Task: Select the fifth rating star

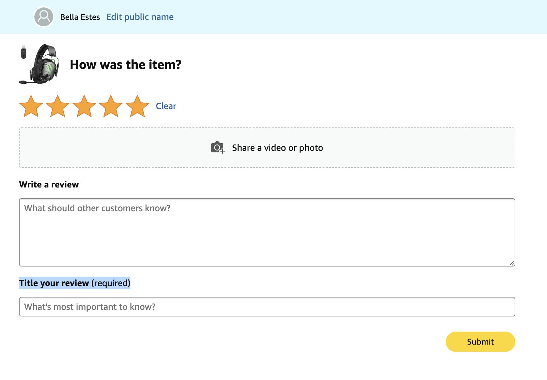Action: pyautogui.click(x=137, y=106)
